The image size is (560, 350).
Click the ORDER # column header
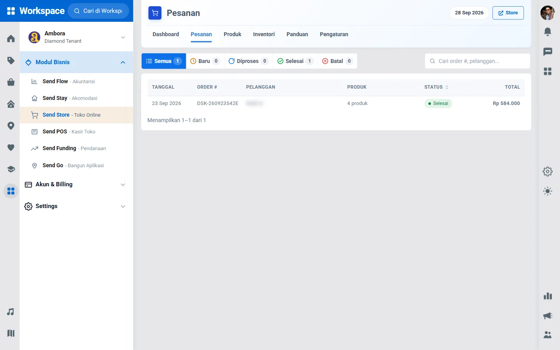[x=207, y=87]
